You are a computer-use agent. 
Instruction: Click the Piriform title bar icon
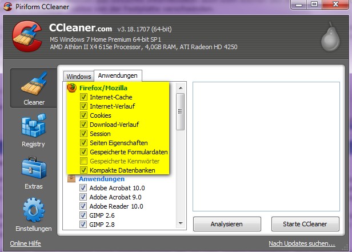click(8, 6)
